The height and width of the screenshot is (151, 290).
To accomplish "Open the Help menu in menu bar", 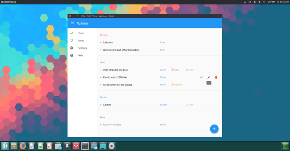I will [x=111, y=16].
